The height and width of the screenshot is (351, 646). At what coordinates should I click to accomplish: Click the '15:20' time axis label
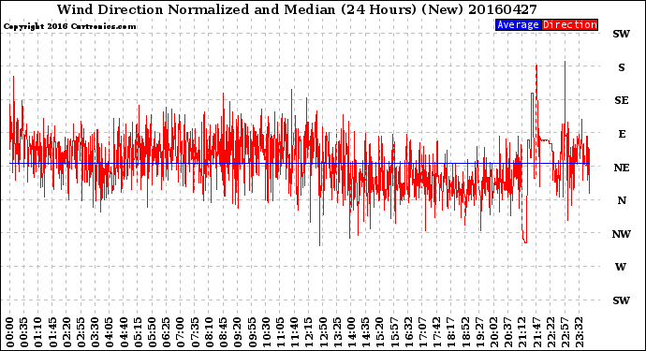tap(379, 332)
